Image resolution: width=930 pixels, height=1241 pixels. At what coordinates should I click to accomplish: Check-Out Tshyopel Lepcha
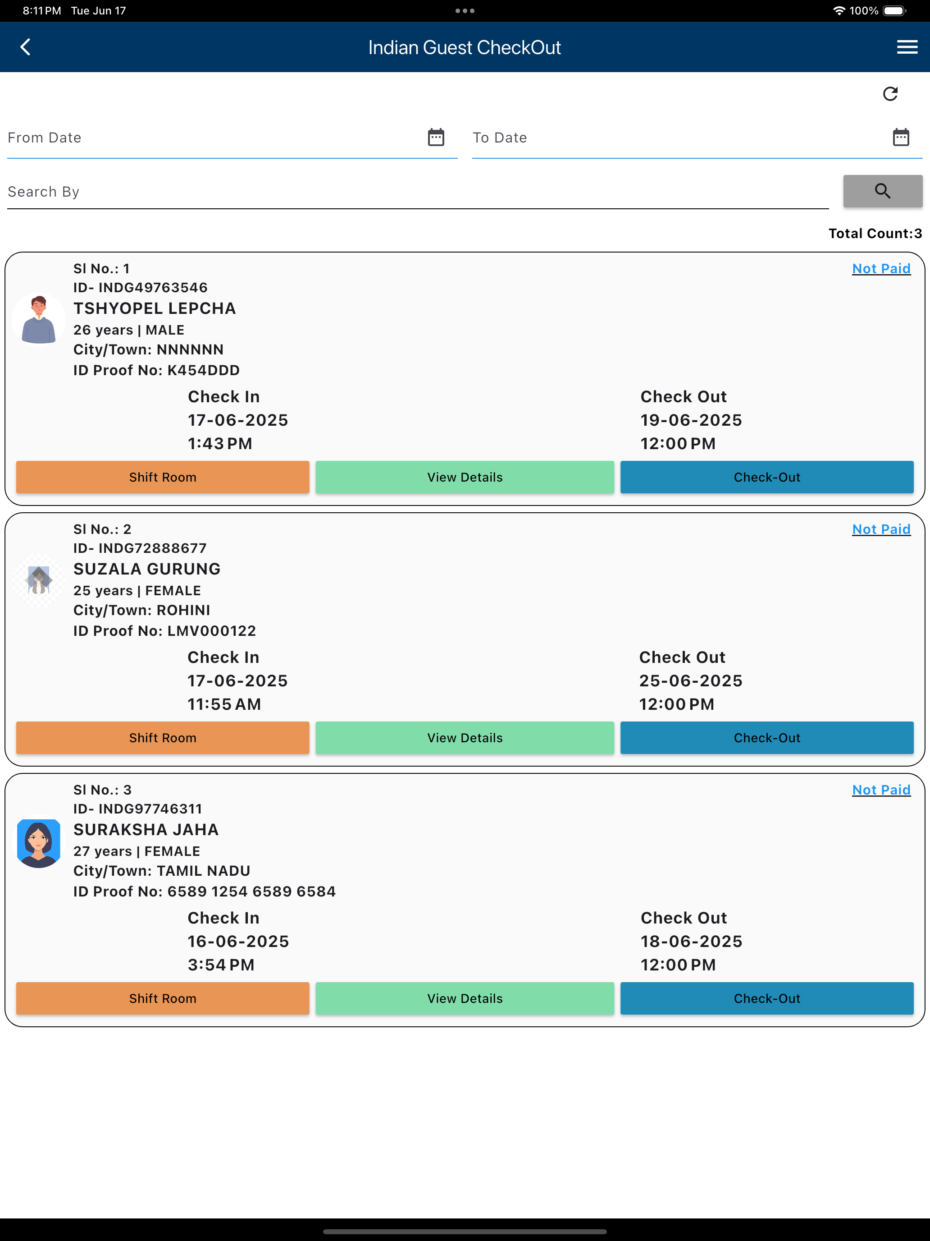(x=767, y=478)
